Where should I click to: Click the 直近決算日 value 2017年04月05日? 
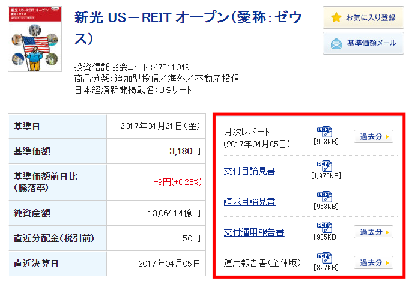[x=169, y=264]
